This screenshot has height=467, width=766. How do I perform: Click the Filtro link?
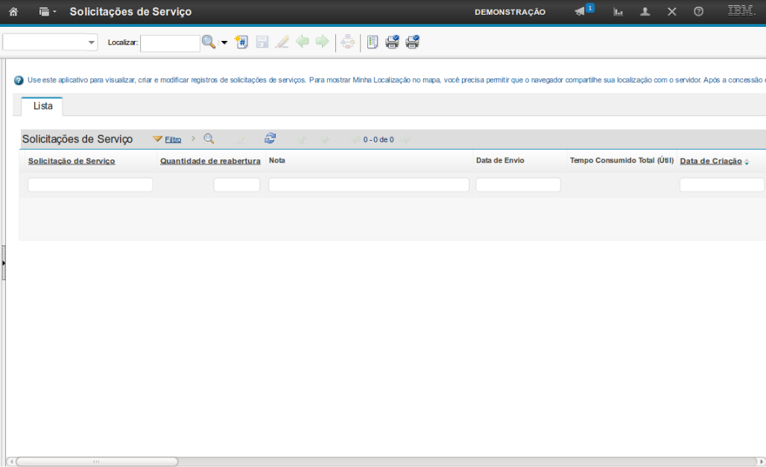coord(173,139)
